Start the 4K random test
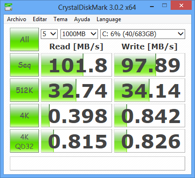Screen dimensions: 195x178 (24, 116)
